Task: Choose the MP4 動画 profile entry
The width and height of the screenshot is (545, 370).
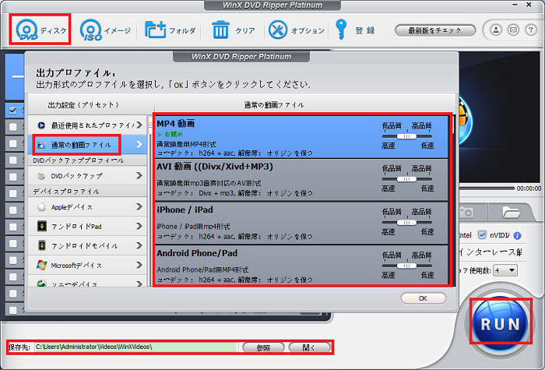Action: coord(301,137)
